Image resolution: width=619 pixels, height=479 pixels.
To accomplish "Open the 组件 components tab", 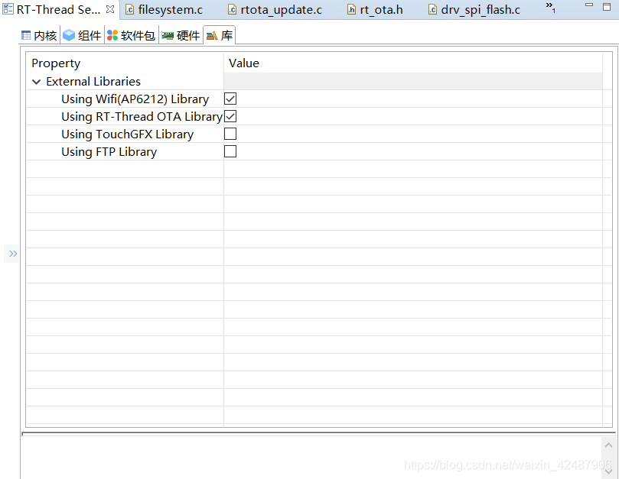I will 82,35.
